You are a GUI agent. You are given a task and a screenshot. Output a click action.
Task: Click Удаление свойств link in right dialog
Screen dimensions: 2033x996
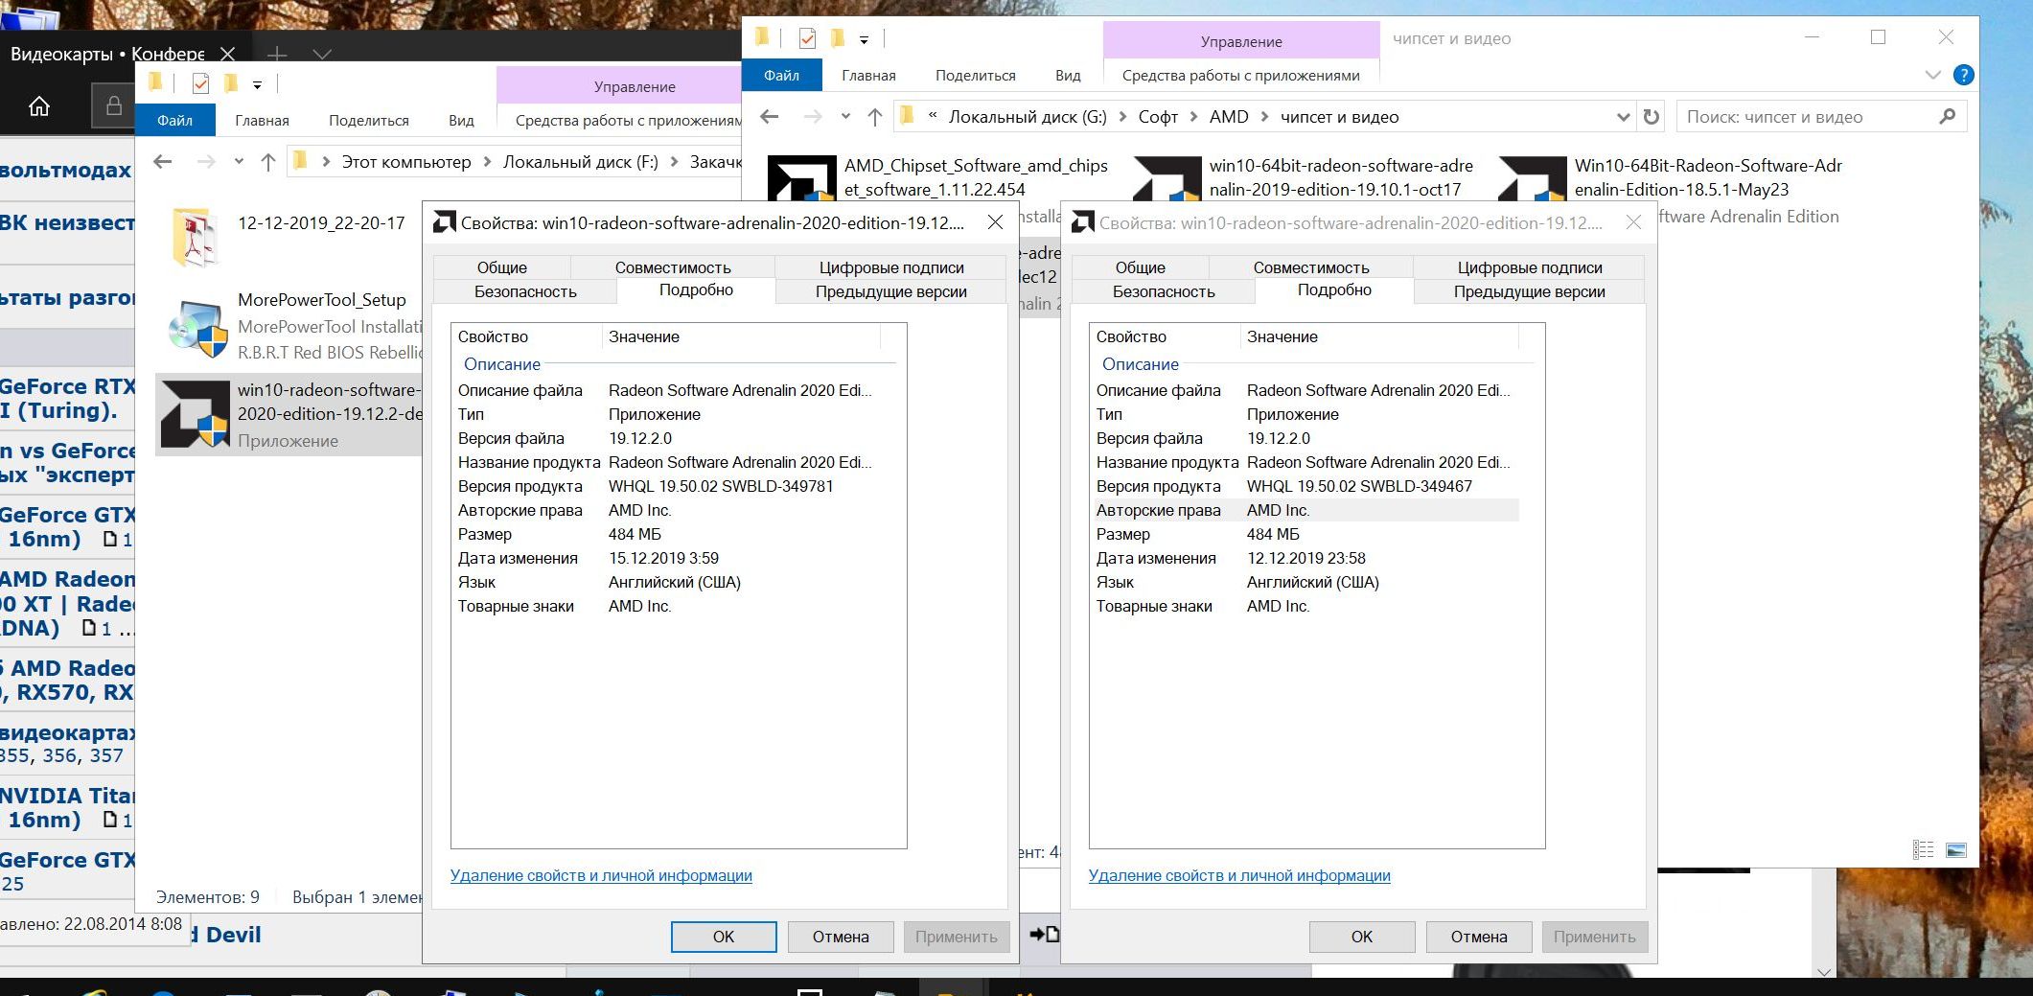(x=1239, y=875)
